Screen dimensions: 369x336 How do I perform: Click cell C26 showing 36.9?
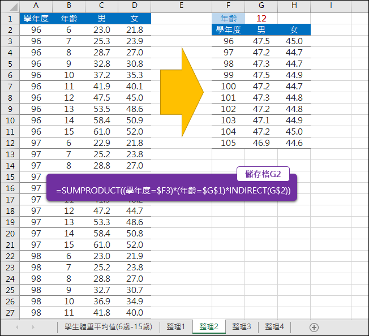point(101,301)
